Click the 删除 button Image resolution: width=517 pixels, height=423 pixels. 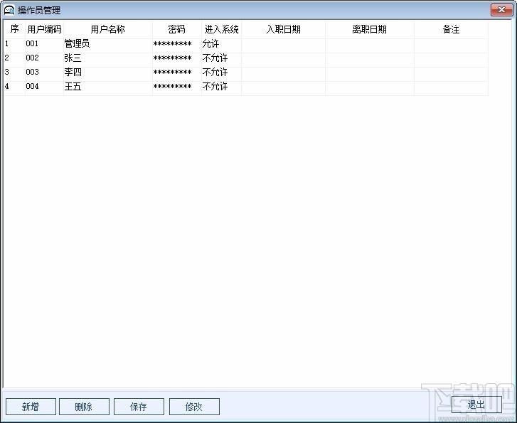84,407
